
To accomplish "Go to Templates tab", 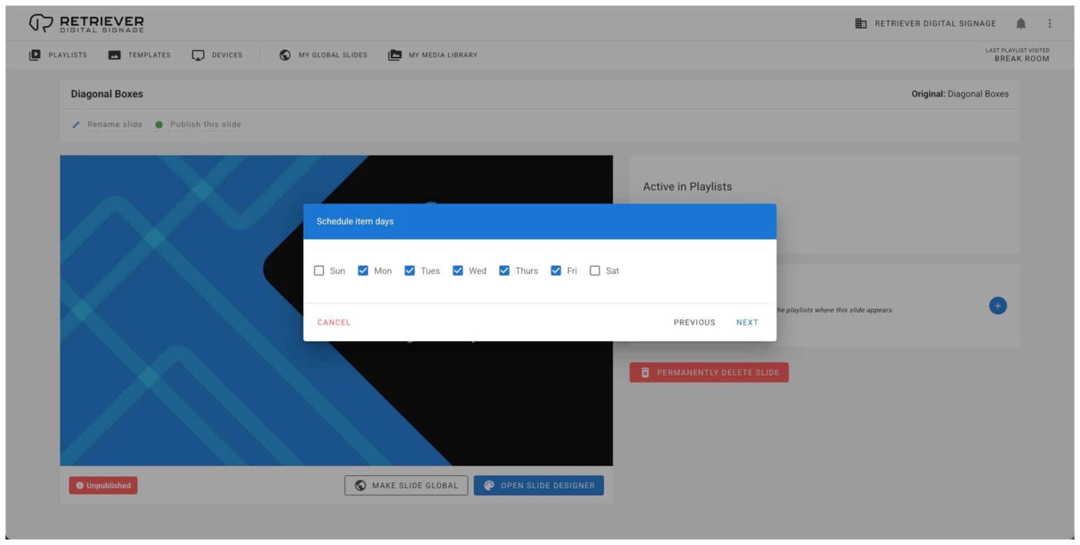I will click(140, 55).
